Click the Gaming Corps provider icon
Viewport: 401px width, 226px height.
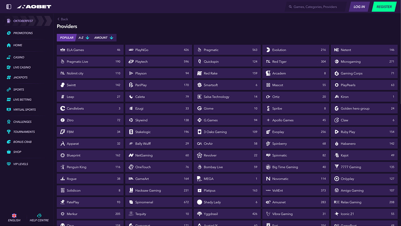tap(337, 73)
